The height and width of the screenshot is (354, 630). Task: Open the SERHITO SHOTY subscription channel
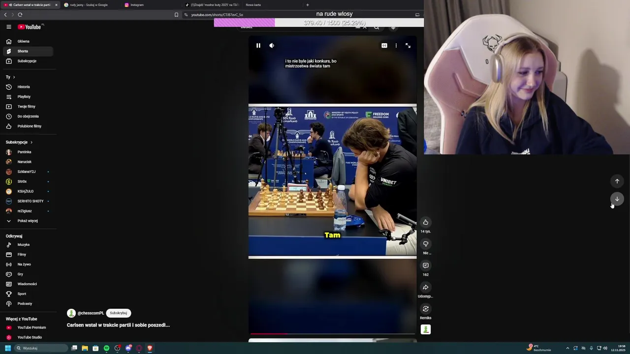pos(29,201)
